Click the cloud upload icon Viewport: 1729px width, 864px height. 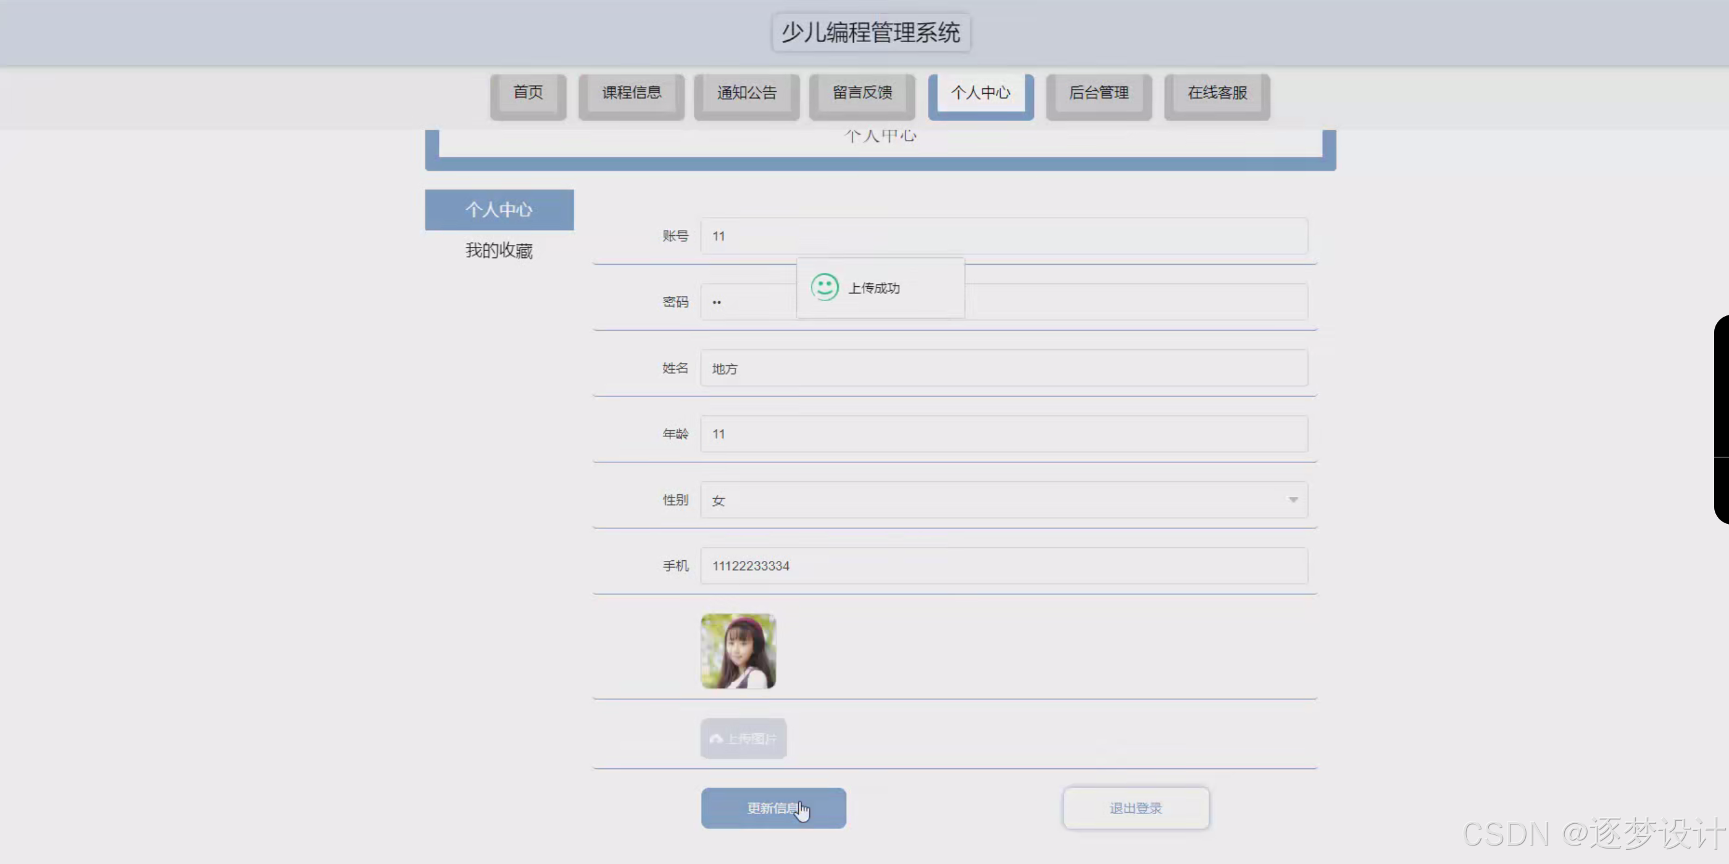(x=716, y=739)
